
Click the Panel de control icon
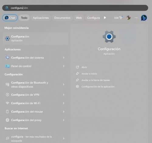(x=7, y=66)
